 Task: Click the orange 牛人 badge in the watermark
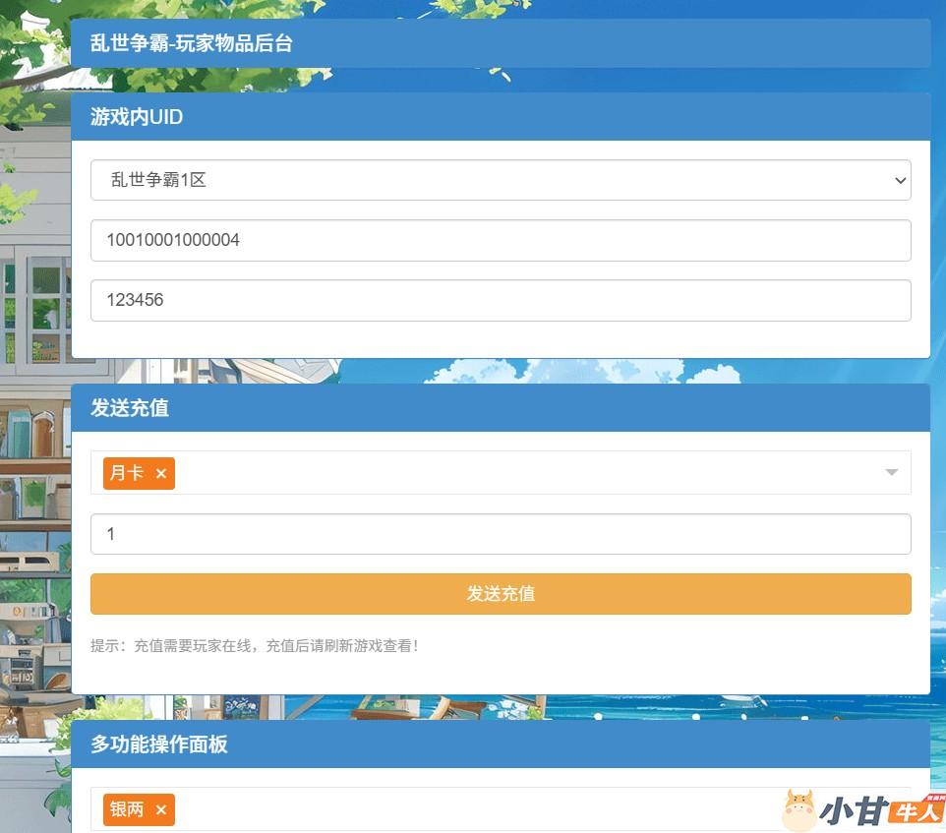coord(916,811)
